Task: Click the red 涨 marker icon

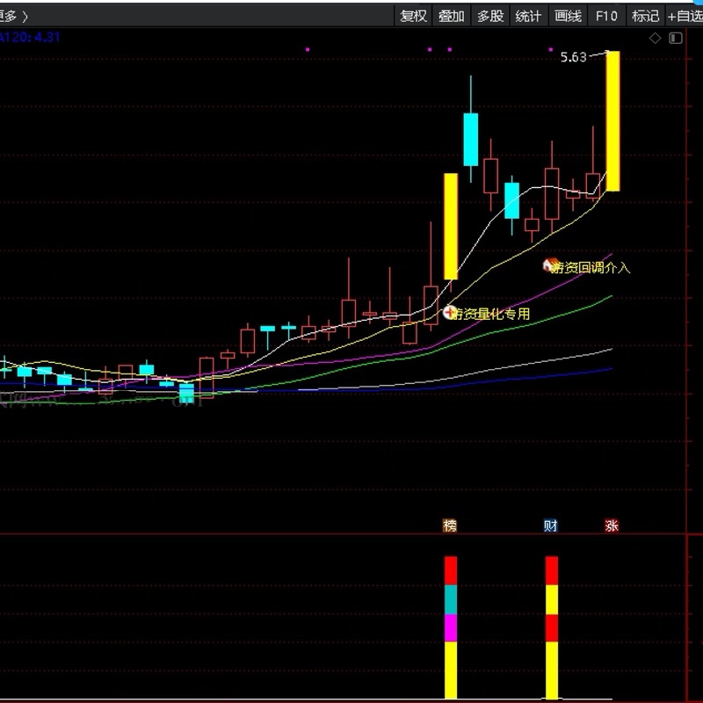Action: click(x=612, y=525)
